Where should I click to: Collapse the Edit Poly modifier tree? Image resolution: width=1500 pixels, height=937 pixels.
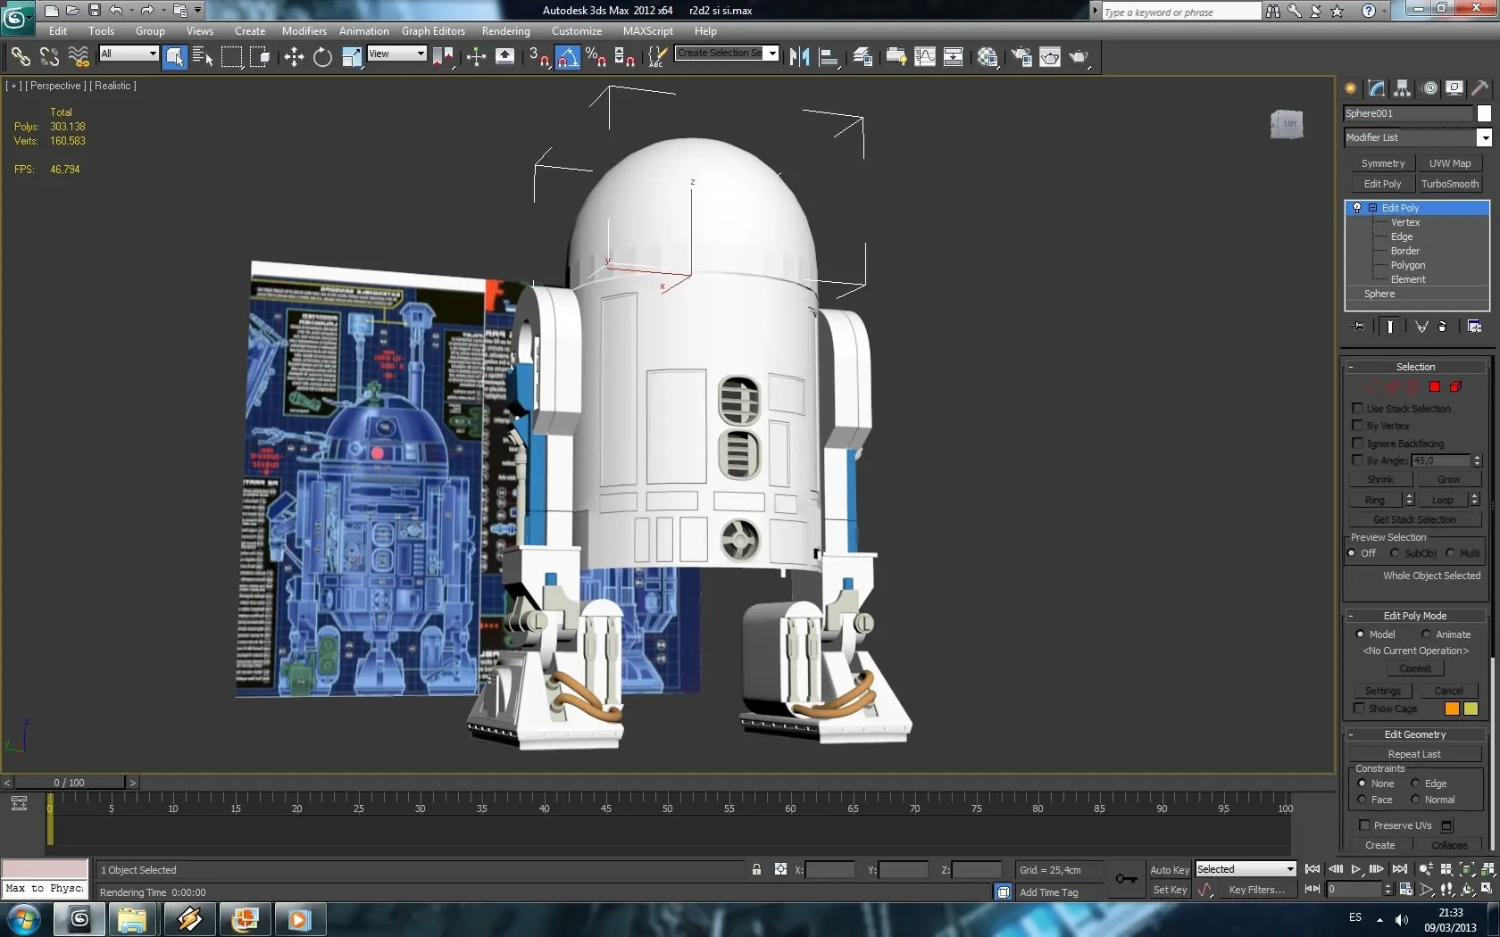tap(1372, 208)
